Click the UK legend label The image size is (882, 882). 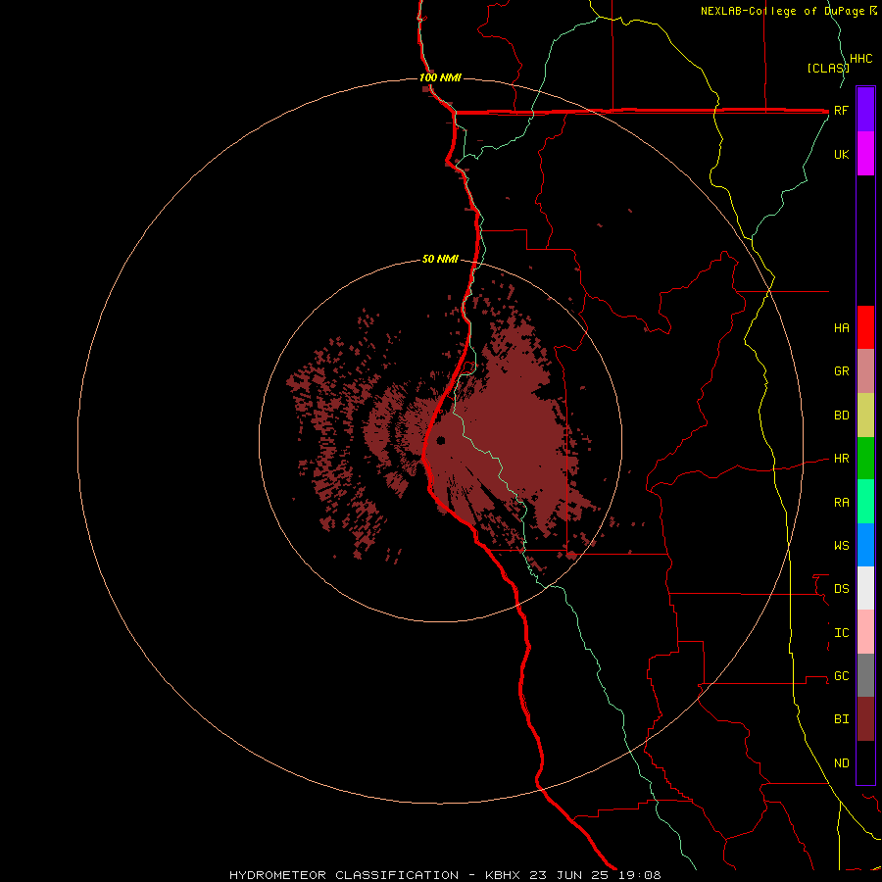[x=841, y=154]
